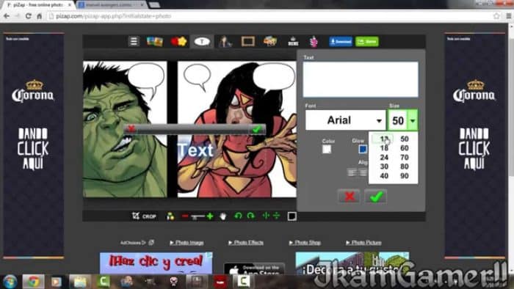Flip image vertically
This screenshot has width=514, height=289.
tap(276, 216)
